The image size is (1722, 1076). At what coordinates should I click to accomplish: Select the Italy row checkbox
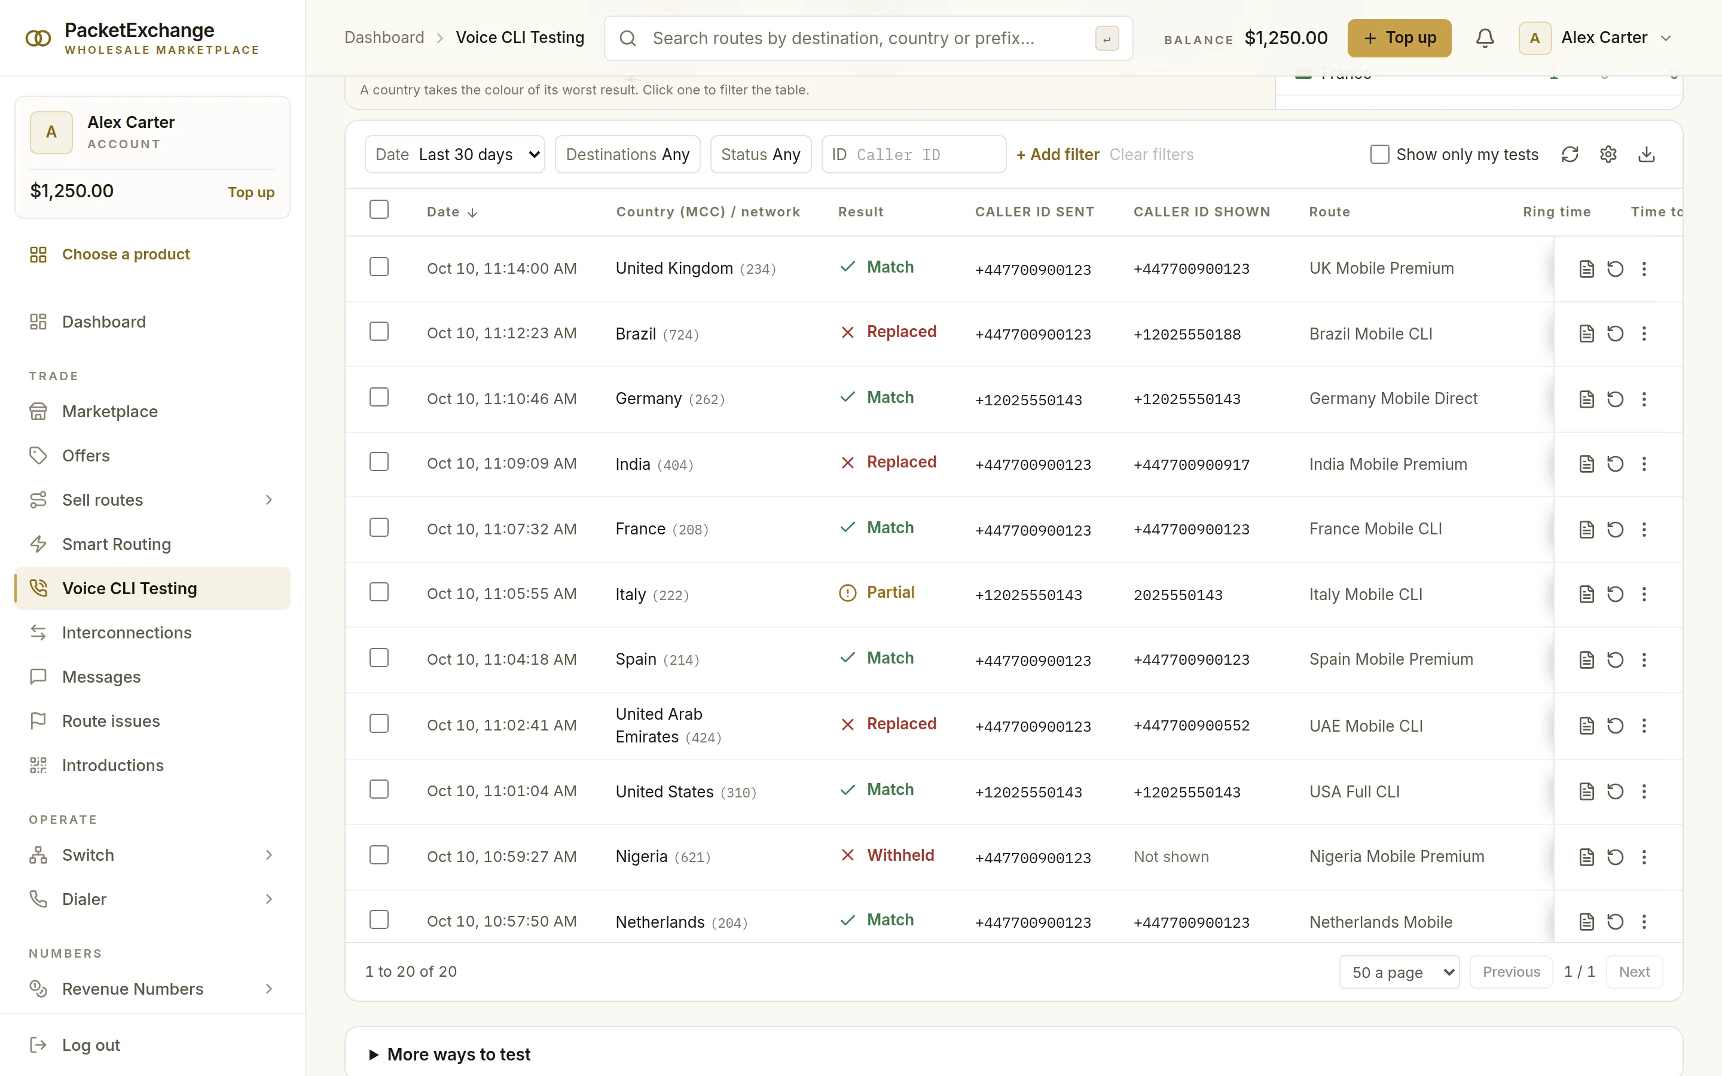coord(379,592)
